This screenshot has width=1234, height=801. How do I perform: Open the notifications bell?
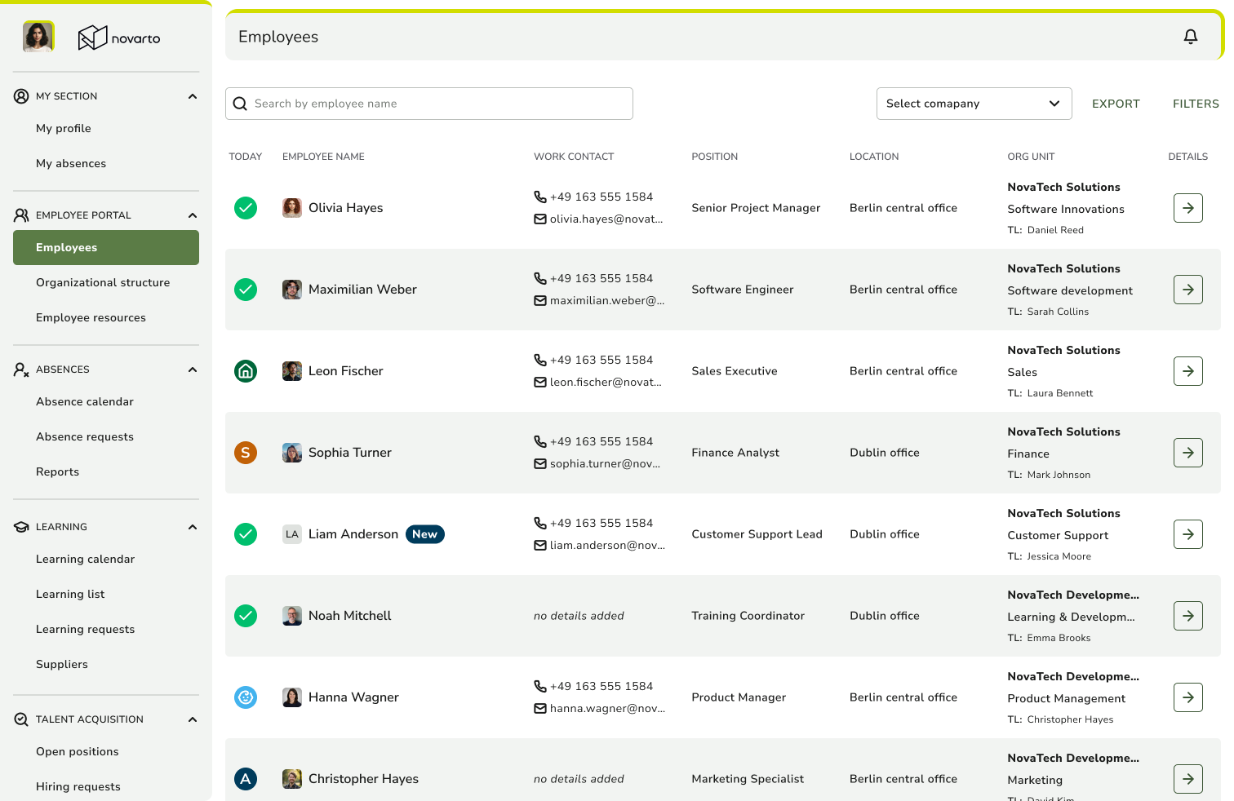(x=1191, y=37)
